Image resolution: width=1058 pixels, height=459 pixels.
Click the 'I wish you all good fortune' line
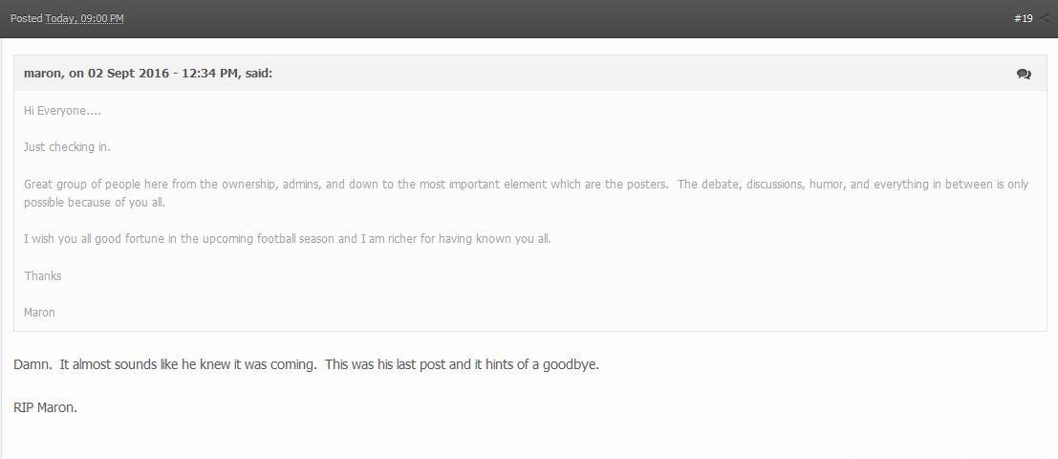coord(288,239)
